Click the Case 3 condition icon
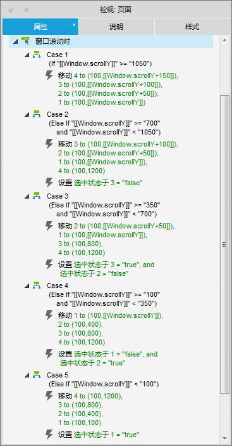Image resolution: width=232 pixels, height=446 pixels. 37,195
